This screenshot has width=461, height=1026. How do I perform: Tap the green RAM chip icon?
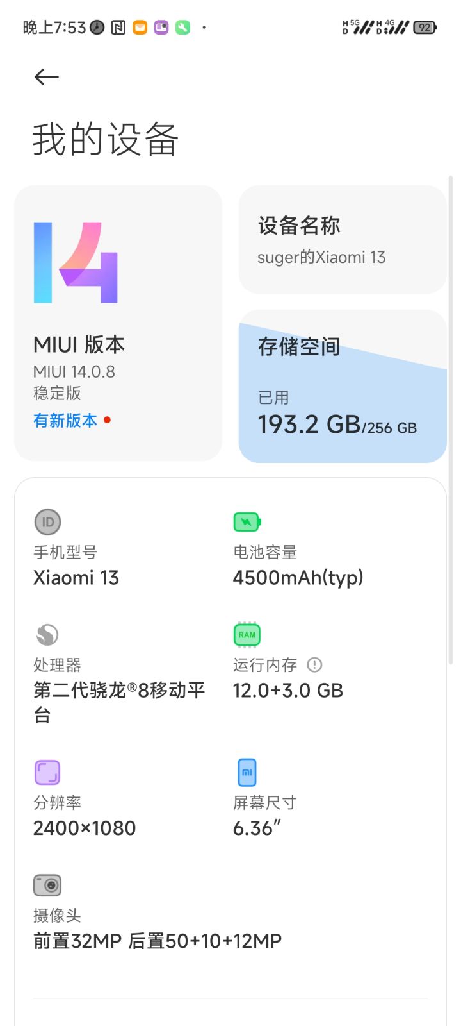tap(247, 635)
